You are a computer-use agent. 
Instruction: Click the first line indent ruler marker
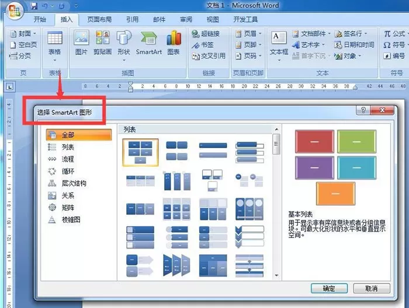[x=130, y=84]
